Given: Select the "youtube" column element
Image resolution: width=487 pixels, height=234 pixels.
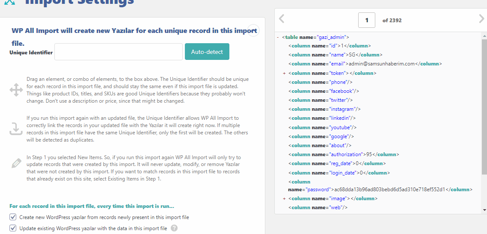Looking at the screenshot, I should [322, 127].
